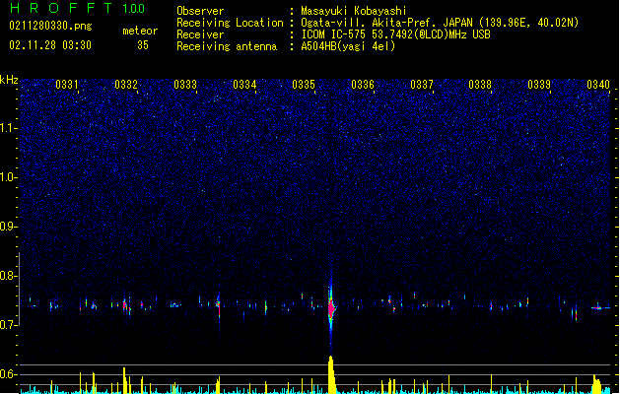Click the horizontal echo streak before 0340
Screen dimensions: 620x394
coord(600,308)
